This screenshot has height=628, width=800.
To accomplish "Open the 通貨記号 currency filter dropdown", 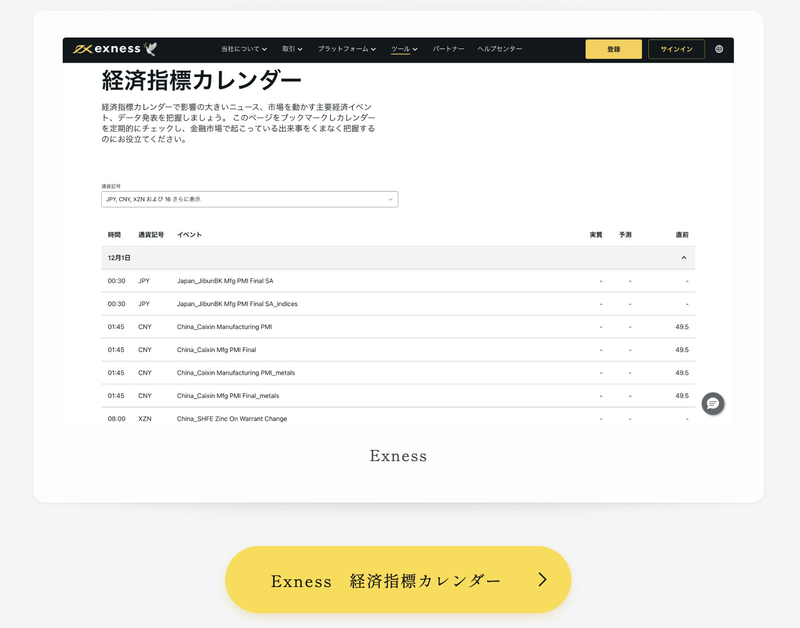I will (249, 199).
